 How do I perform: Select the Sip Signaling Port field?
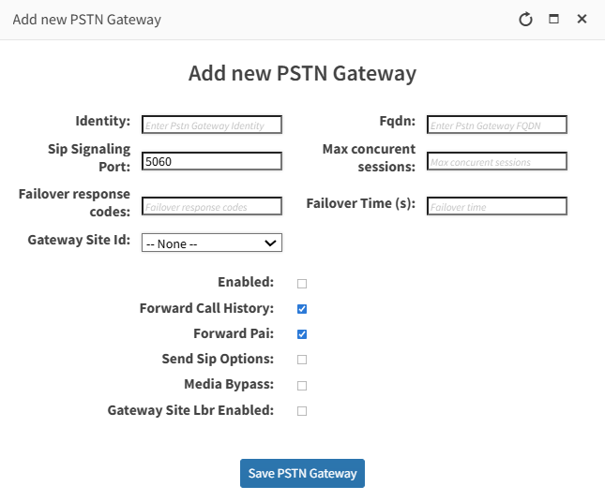(x=212, y=161)
